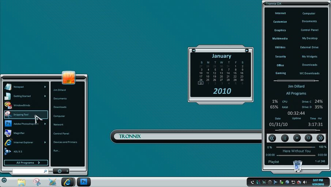Screen dimensions: 331x187
Task: Launch Getting Started in the start menu
Action: [26, 96]
